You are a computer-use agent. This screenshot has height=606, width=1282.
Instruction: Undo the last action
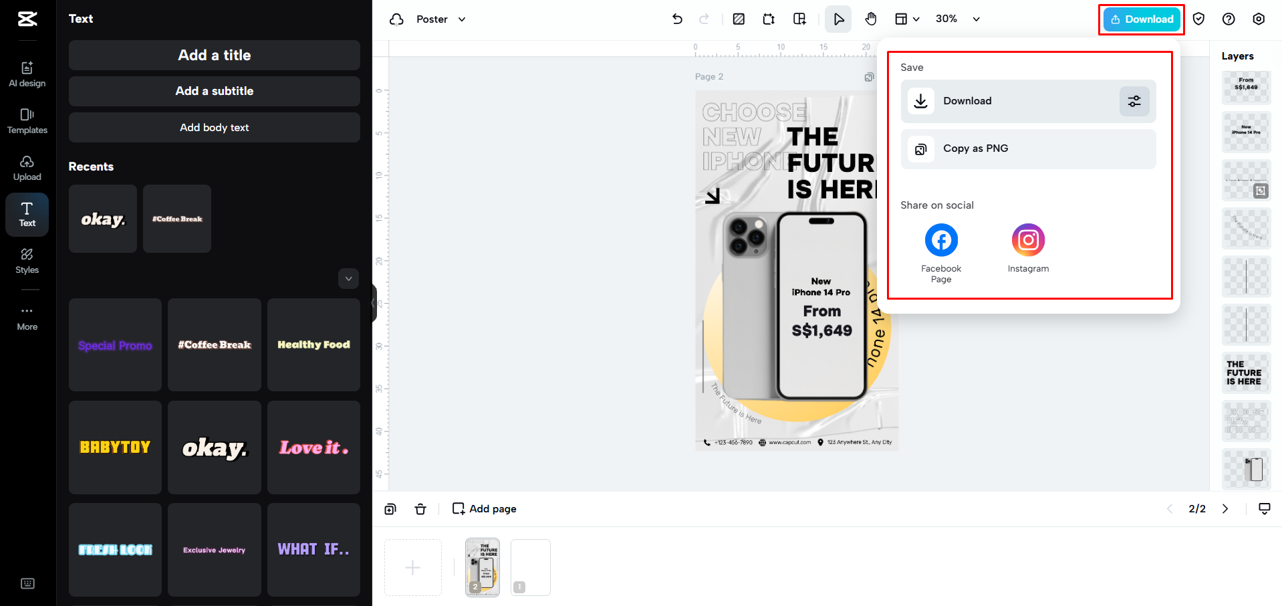click(x=677, y=19)
